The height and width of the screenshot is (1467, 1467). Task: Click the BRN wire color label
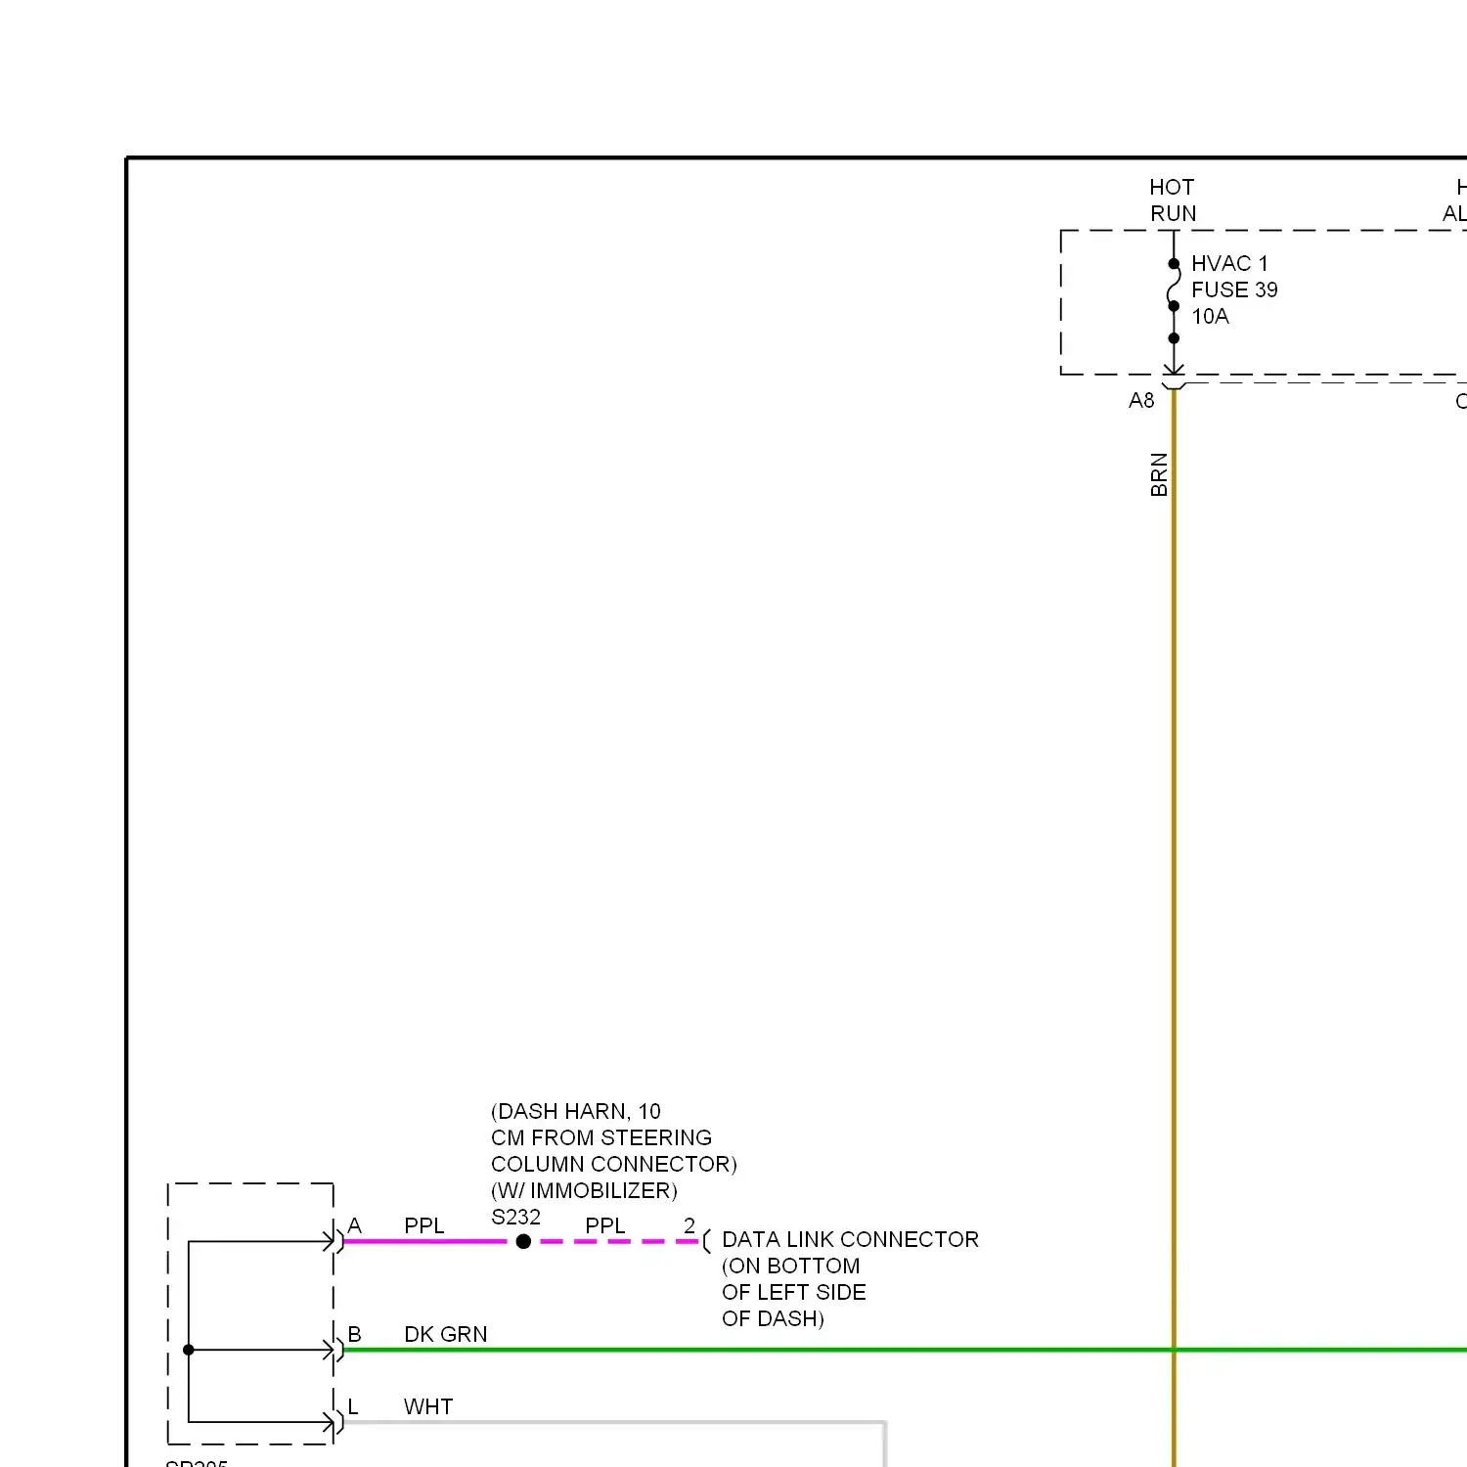(x=1159, y=474)
